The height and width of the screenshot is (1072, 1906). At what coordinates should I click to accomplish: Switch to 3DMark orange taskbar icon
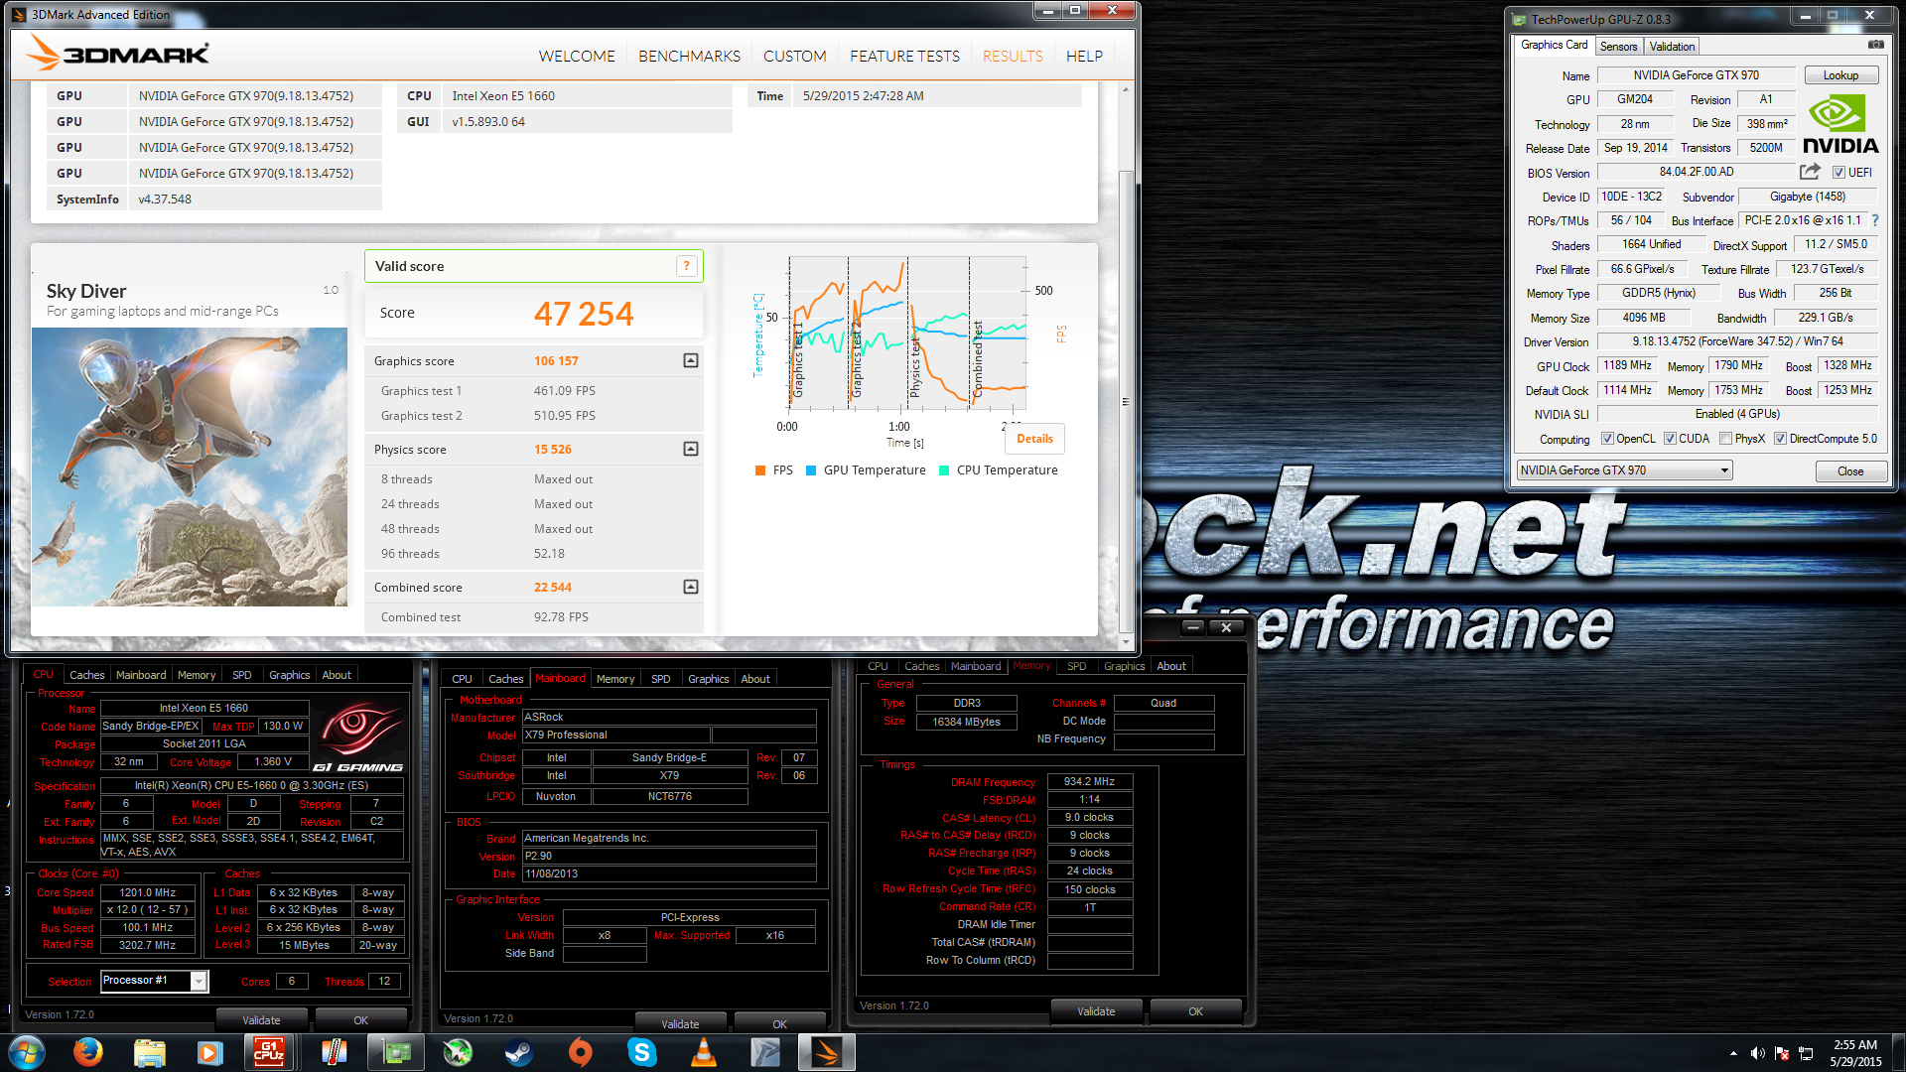pyautogui.click(x=826, y=1052)
